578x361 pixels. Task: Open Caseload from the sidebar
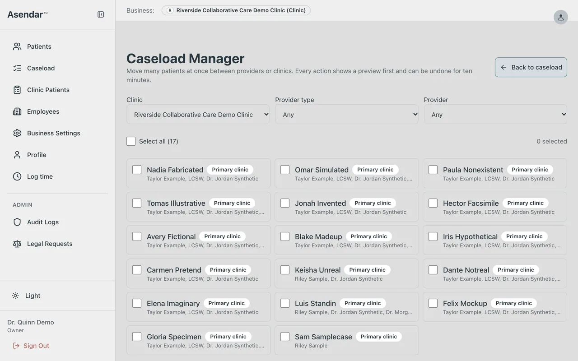pos(57,68)
